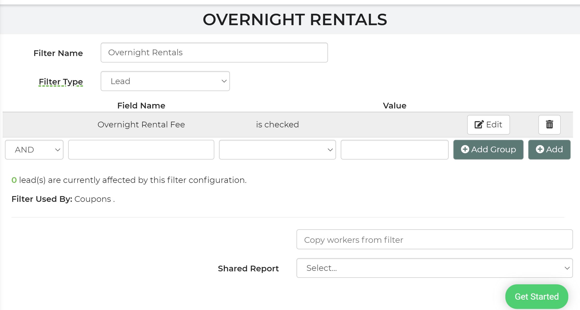
Task: Click the trash icon to delete the filter row
Action: tap(549, 125)
